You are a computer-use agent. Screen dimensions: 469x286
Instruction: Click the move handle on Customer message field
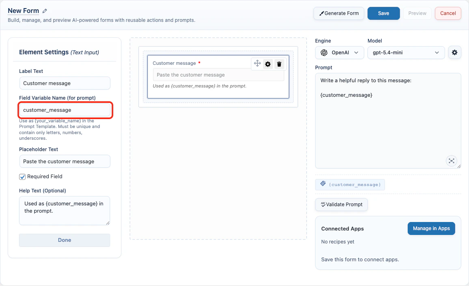(257, 64)
